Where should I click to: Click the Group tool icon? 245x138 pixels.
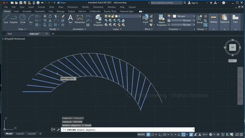199,19
